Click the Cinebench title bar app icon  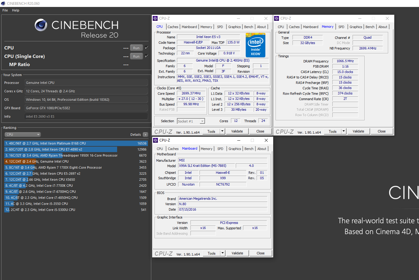pos(3,3)
